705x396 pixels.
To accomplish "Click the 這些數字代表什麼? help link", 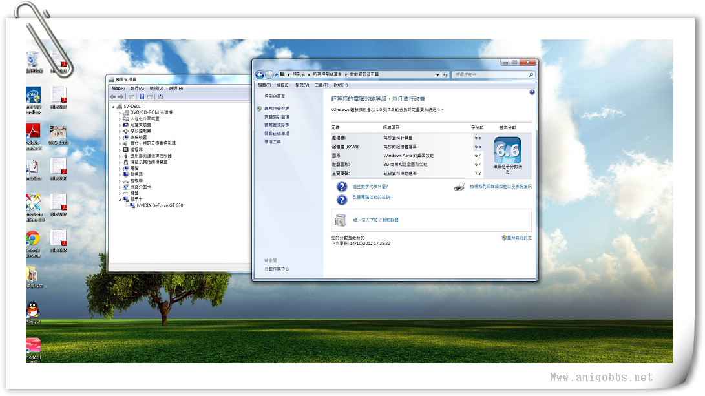I will pos(370,186).
